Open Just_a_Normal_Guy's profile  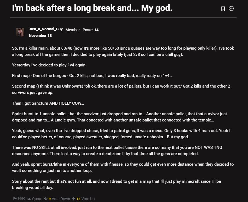tap(46, 29)
